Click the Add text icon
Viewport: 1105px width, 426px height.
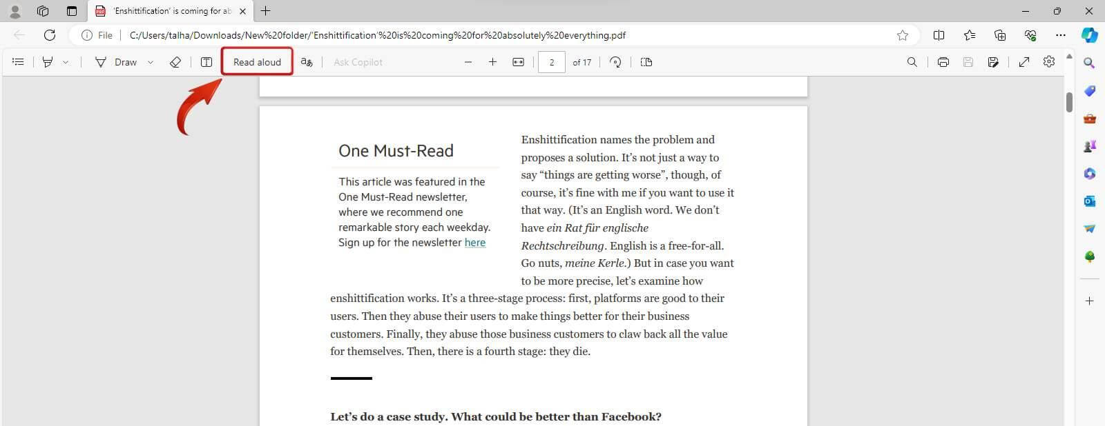pos(206,62)
